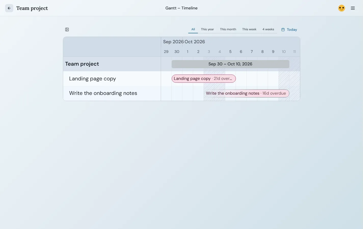Click the Sep 30 – Oct 10 summary bar

point(230,64)
